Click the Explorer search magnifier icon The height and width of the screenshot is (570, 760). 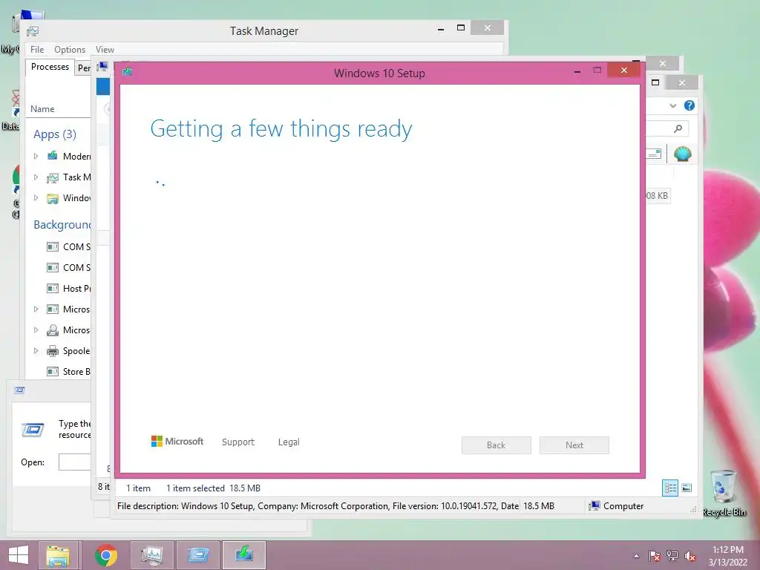[x=678, y=128]
